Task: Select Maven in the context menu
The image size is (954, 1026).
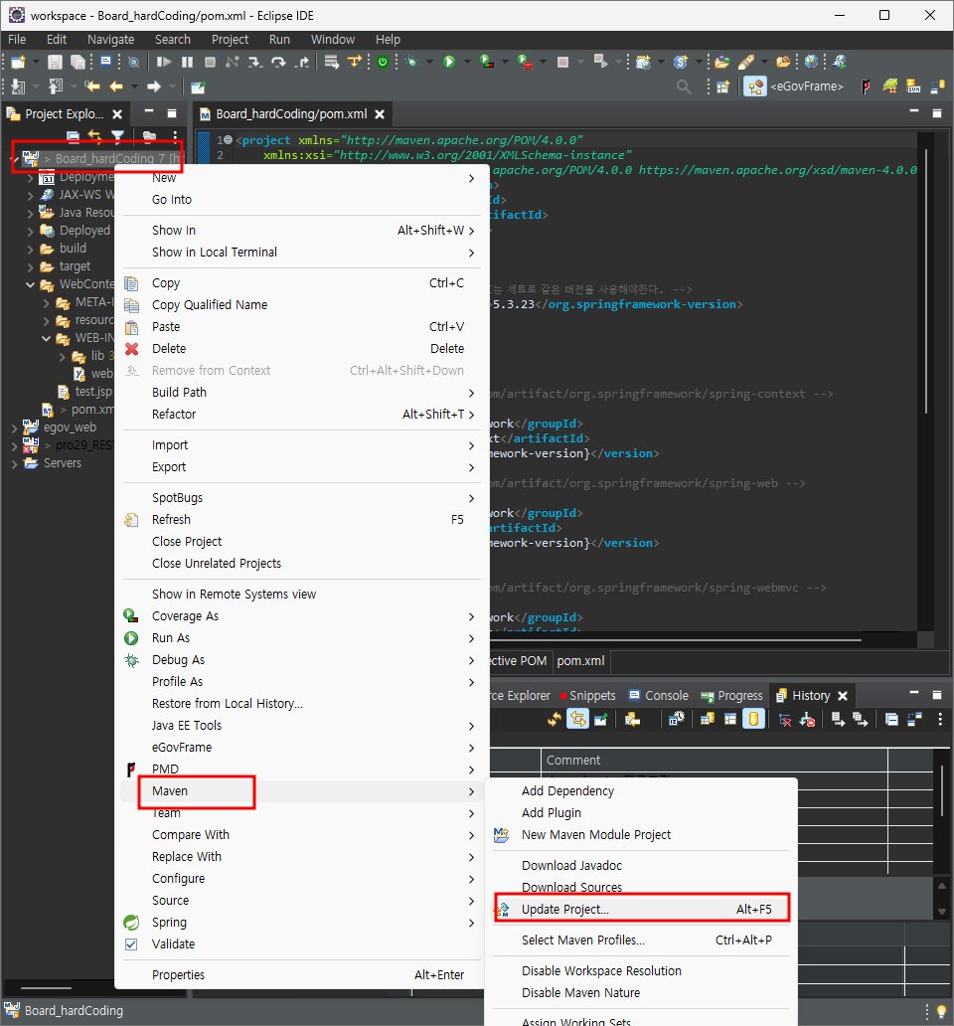Action: point(301,791)
